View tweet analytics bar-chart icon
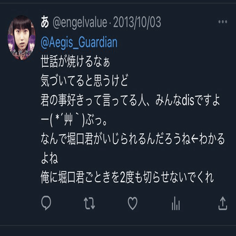The width and height of the screenshot is (236, 236). coord(176,203)
